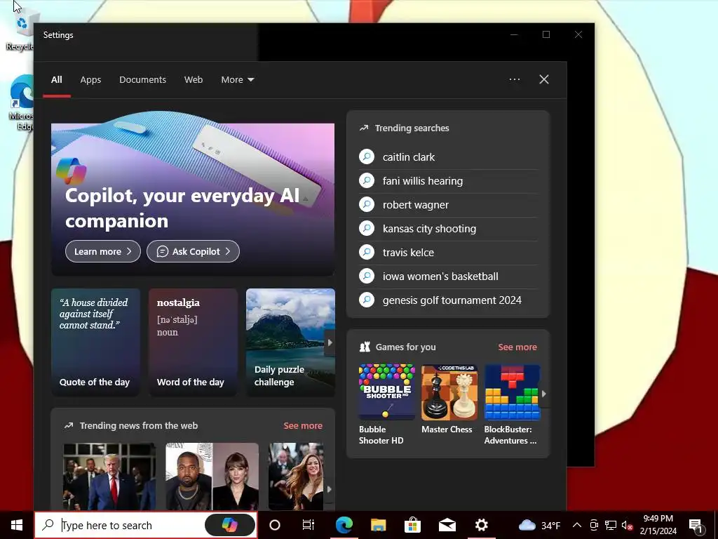Click the search icon beside travis kelce

pyautogui.click(x=367, y=252)
